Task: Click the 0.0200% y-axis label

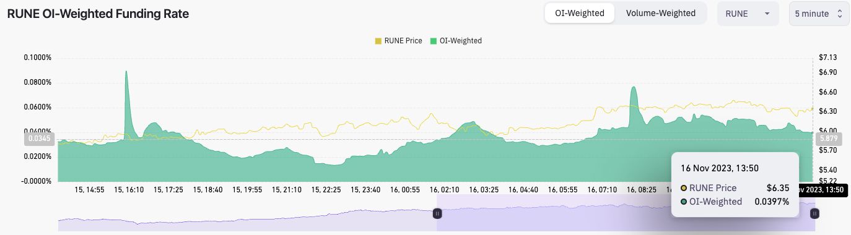Action: click(x=38, y=156)
